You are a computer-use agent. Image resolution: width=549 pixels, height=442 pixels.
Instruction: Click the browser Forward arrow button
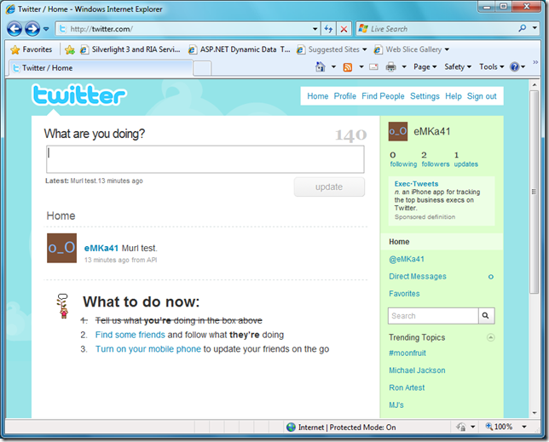(32, 29)
